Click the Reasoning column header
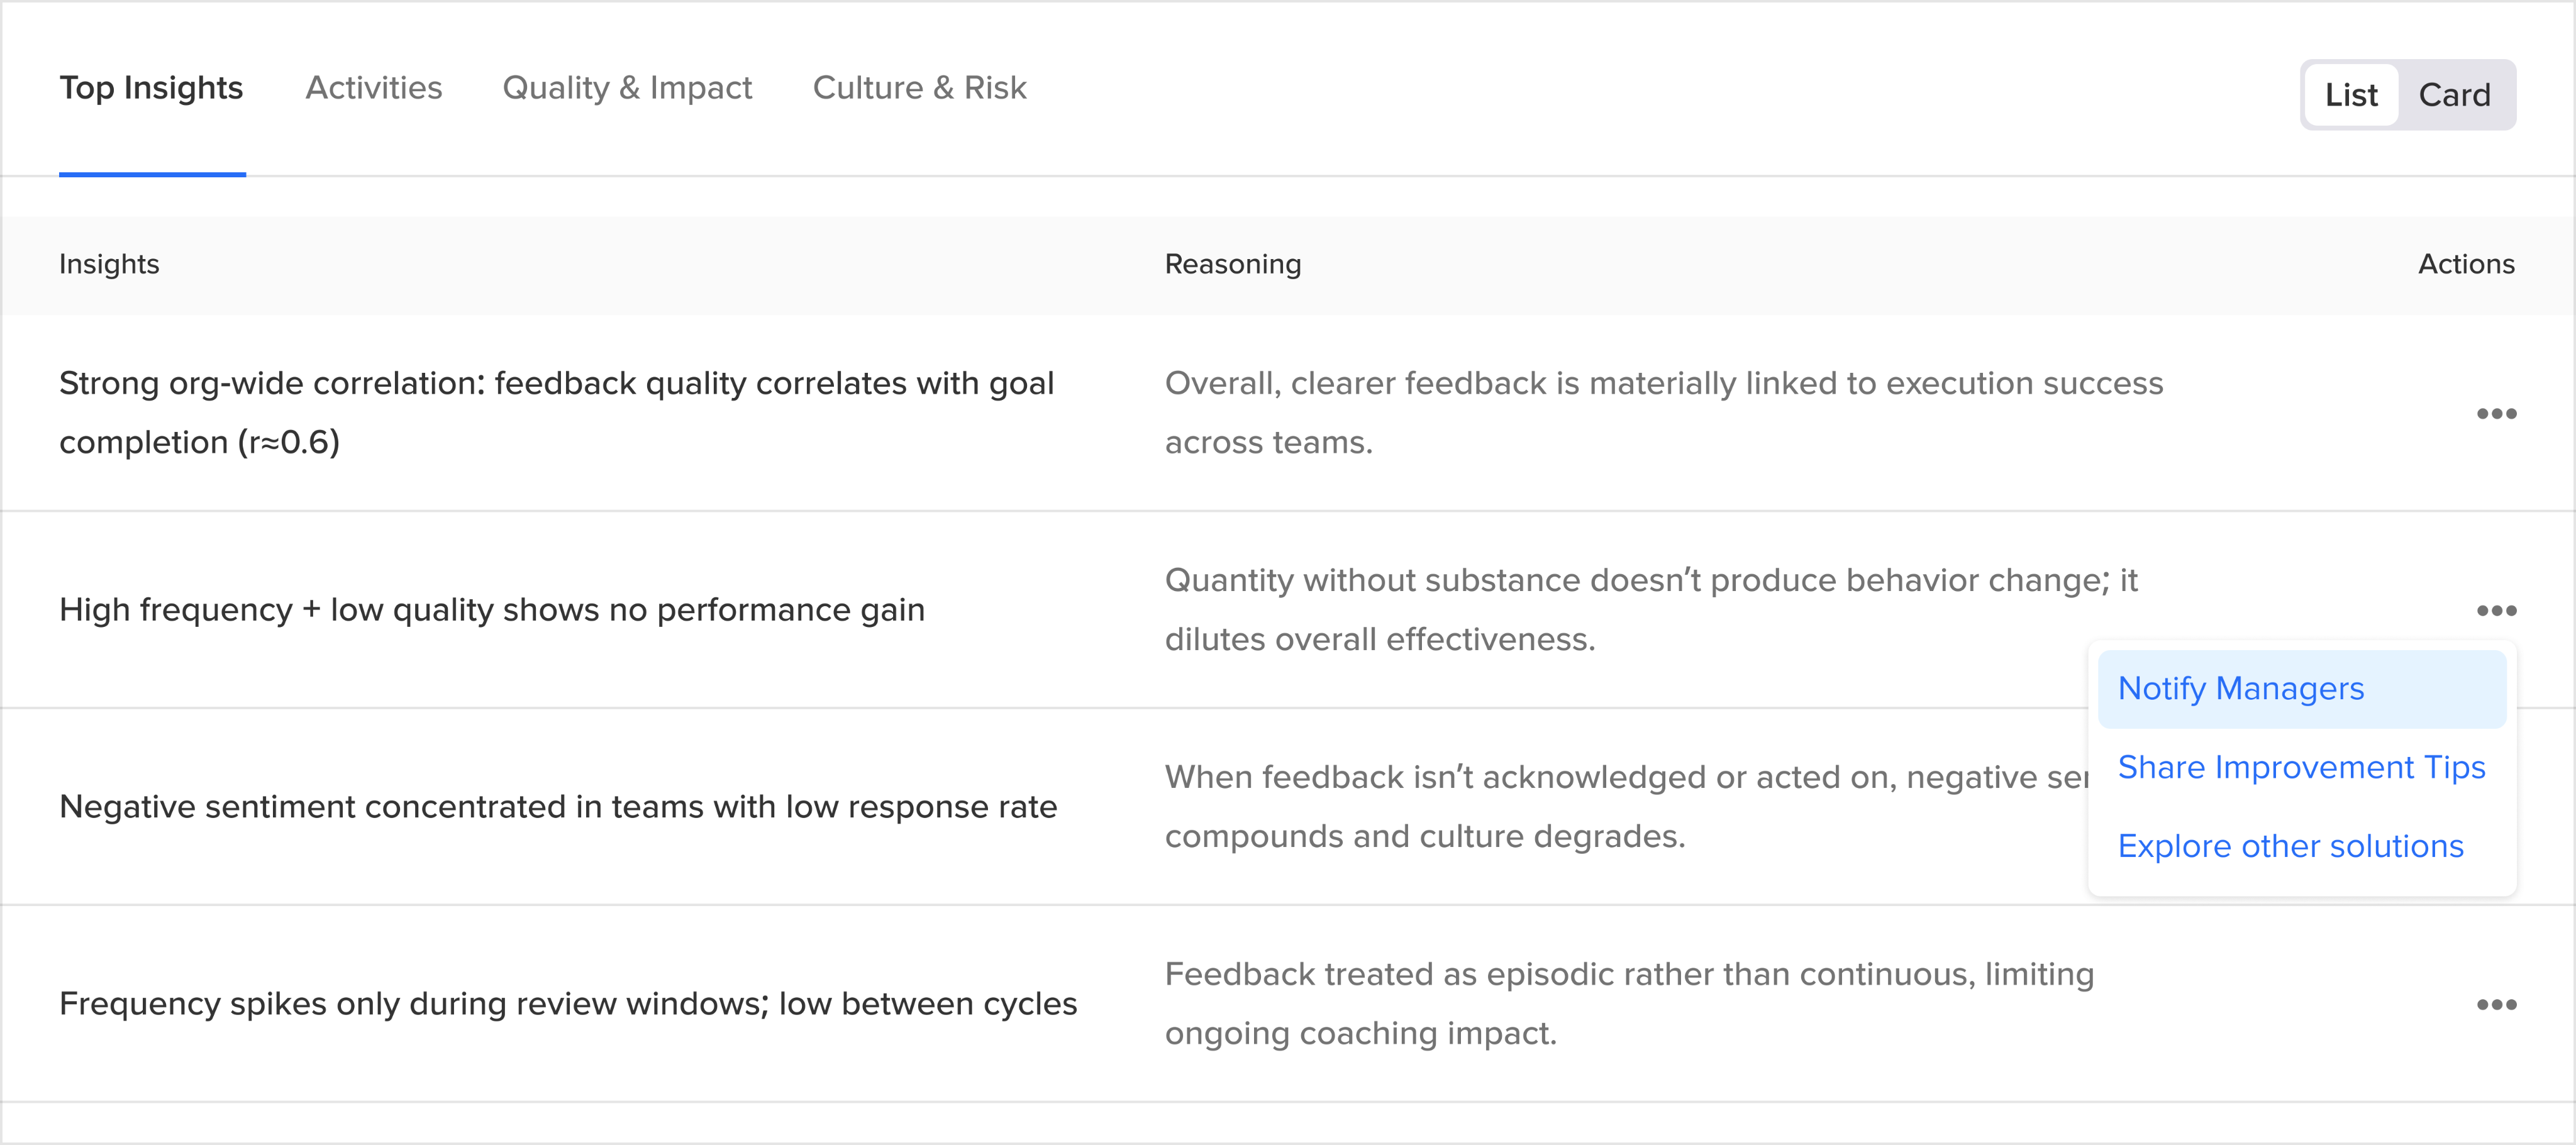Viewport: 2576px width, 1145px height. [1232, 265]
